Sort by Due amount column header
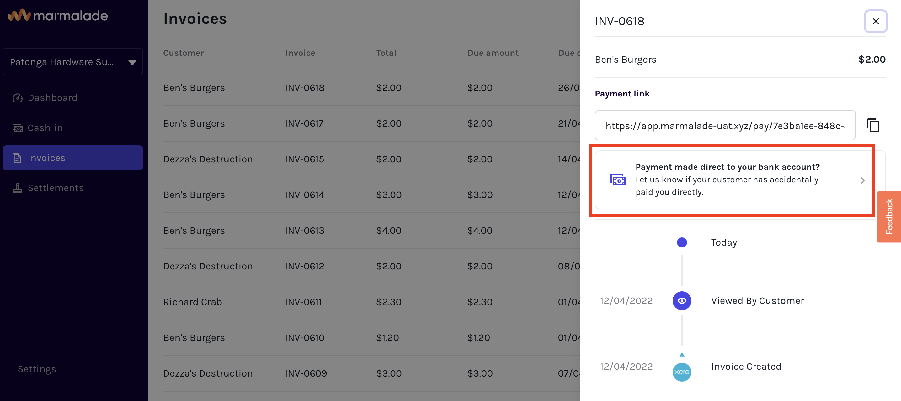 tap(493, 53)
